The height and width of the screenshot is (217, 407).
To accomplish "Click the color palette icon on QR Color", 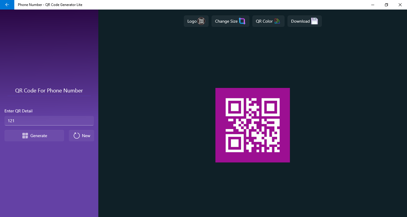I will pyautogui.click(x=277, y=21).
